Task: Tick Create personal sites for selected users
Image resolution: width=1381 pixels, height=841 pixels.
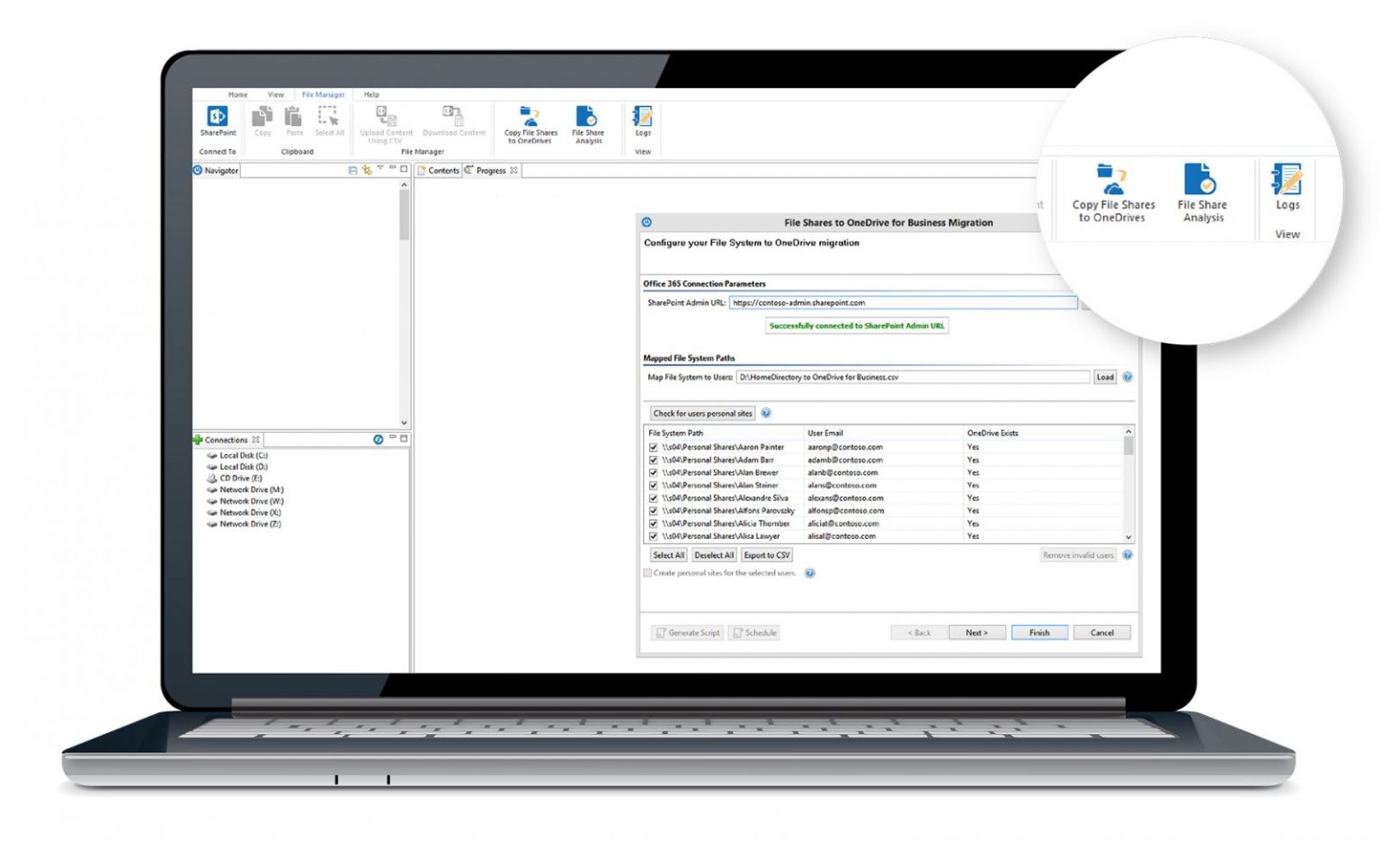Action: (647, 573)
